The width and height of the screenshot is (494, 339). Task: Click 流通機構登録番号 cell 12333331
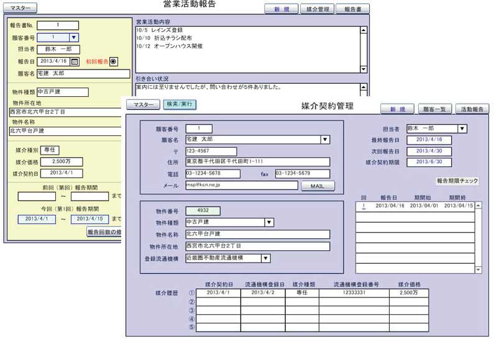(354, 293)
